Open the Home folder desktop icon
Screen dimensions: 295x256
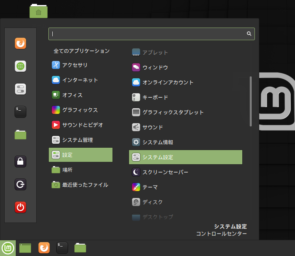[x=39, y=11]
